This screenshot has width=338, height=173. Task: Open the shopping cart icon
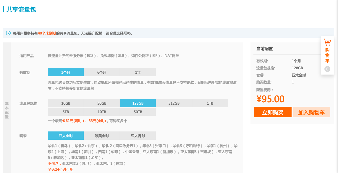[327, 42]
